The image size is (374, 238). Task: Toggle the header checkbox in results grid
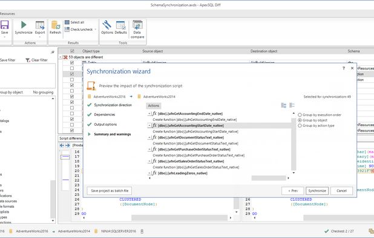(72, 51)
